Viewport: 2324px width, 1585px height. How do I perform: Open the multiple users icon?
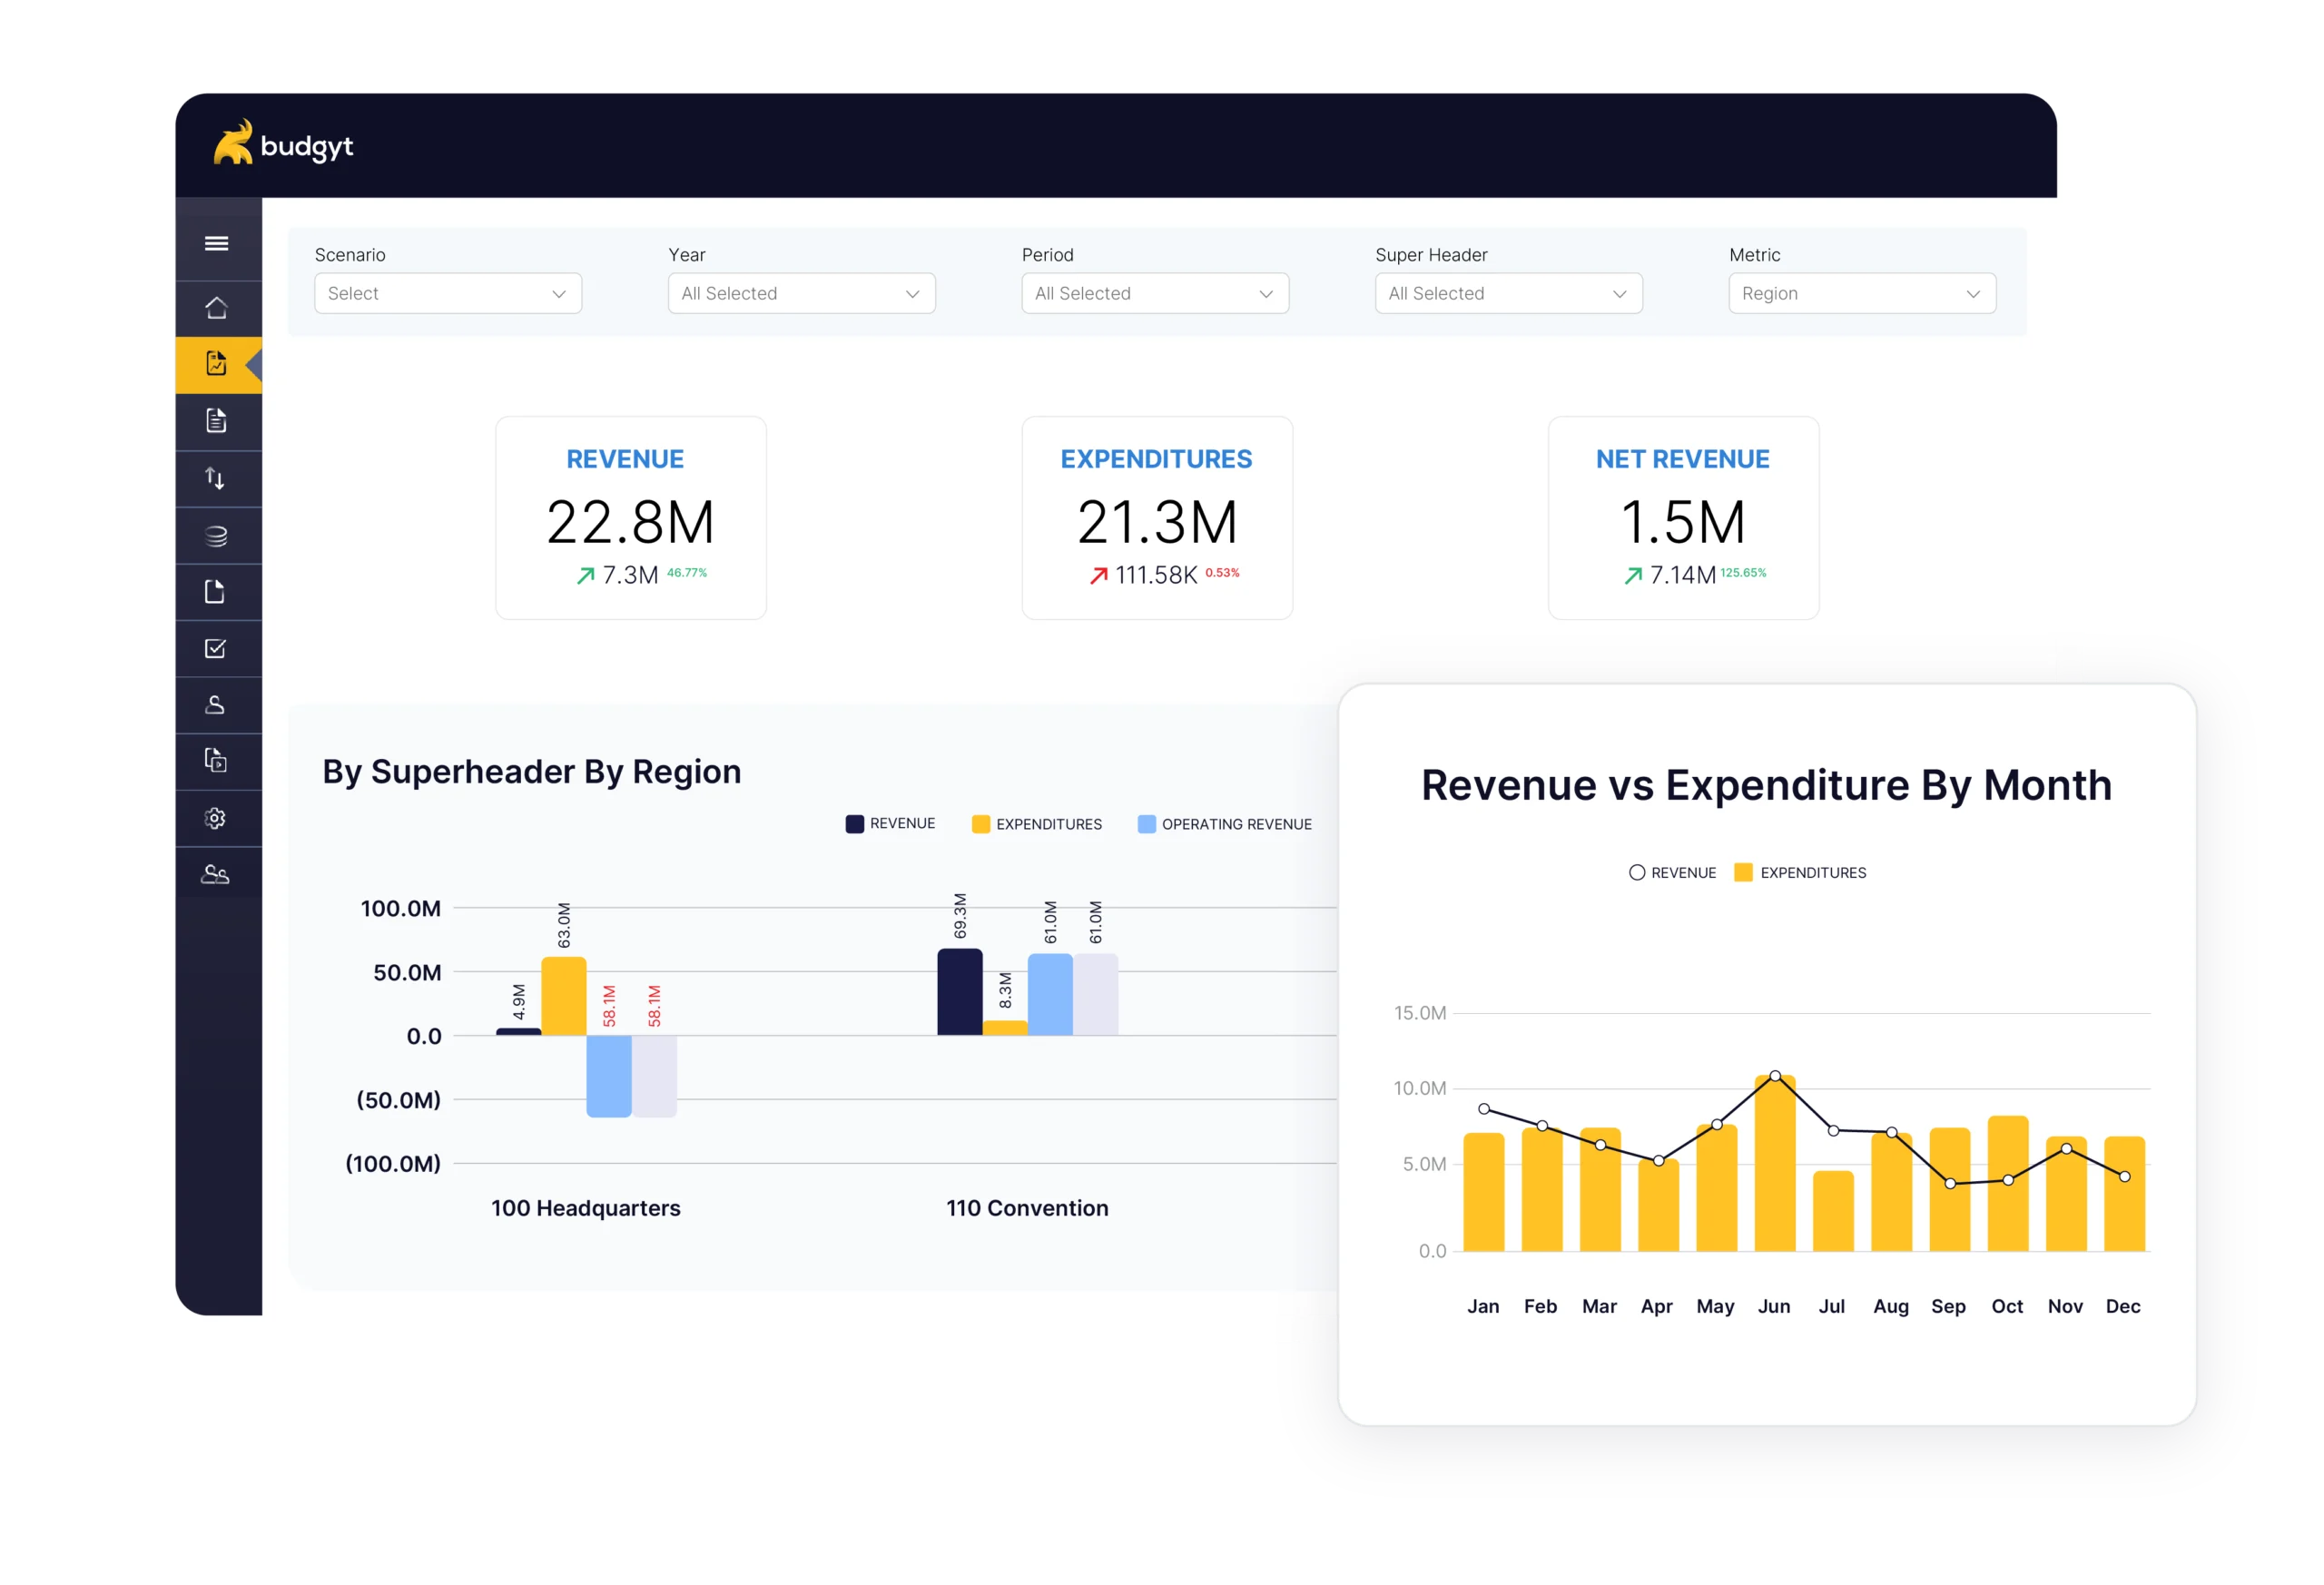(215, 875)
